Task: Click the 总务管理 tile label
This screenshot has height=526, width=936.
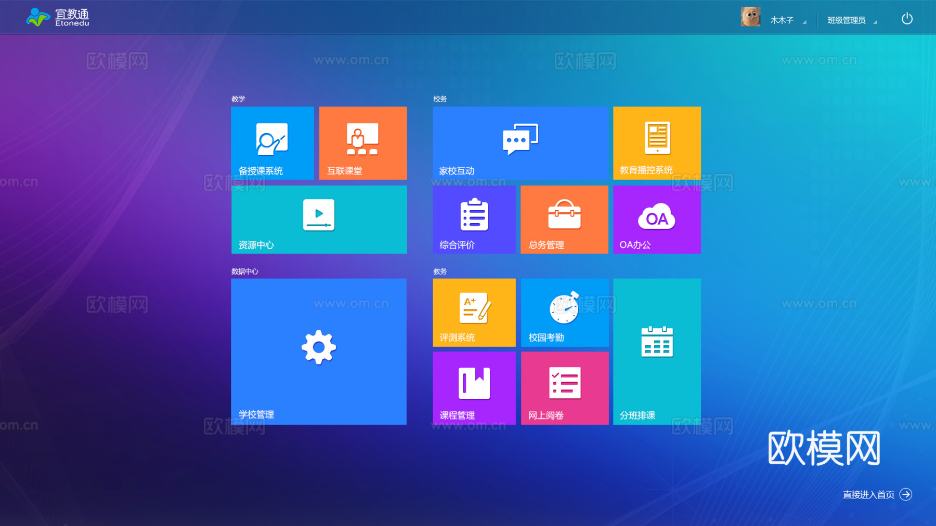Action: coord(546,245)
